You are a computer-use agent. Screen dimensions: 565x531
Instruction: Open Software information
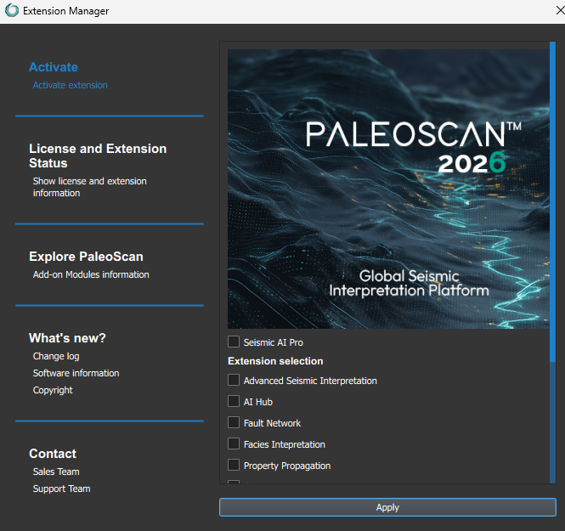[x=76, y=373]
